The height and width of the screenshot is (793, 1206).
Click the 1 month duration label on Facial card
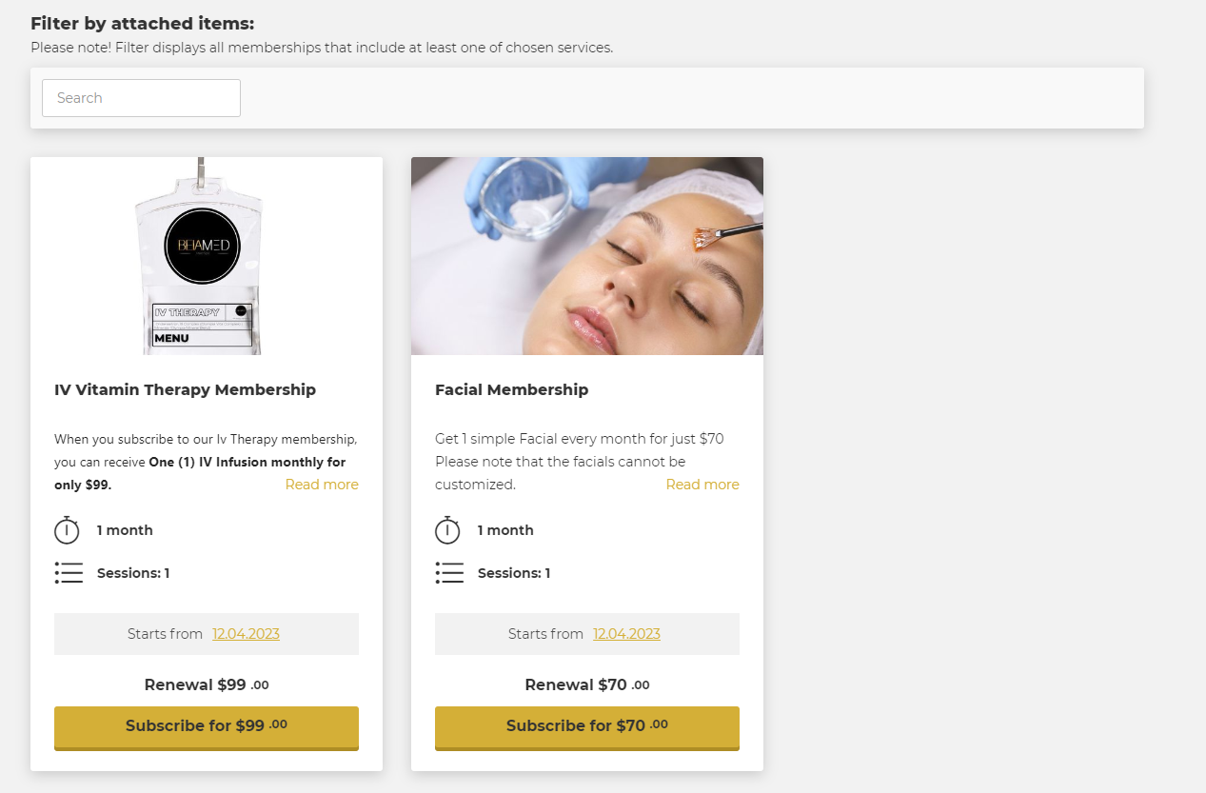click(x=505, y=530)
